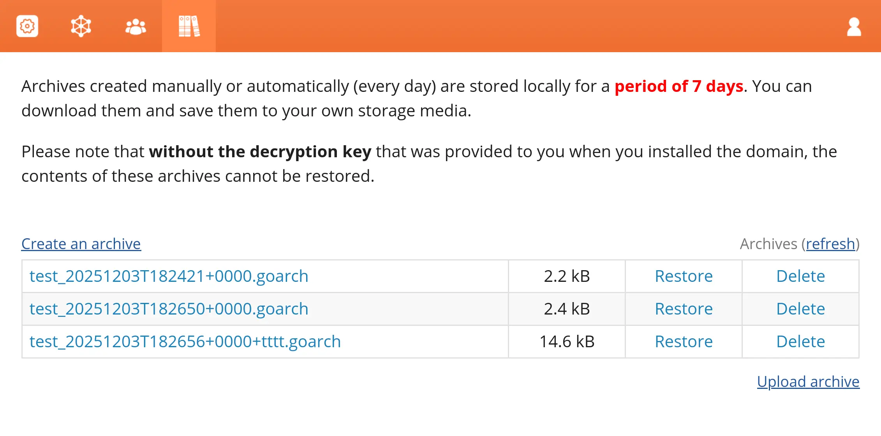Open the settings gear icon
This screenshot has height=436, width=881.
pyautogui.click(x=27, y=26)
